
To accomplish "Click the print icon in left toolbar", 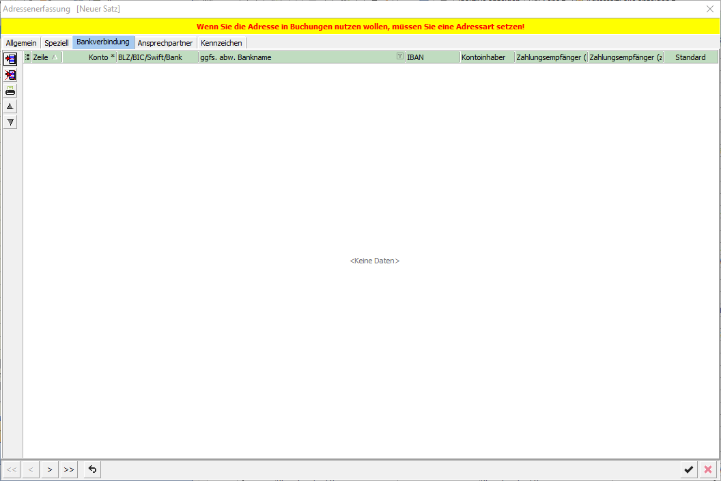I will click(10, 91).
